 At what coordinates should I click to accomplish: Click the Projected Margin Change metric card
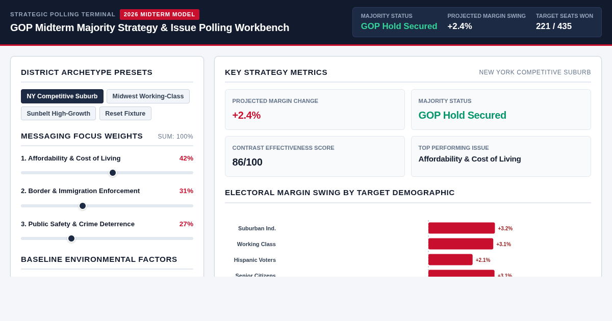tap(315, 110)
